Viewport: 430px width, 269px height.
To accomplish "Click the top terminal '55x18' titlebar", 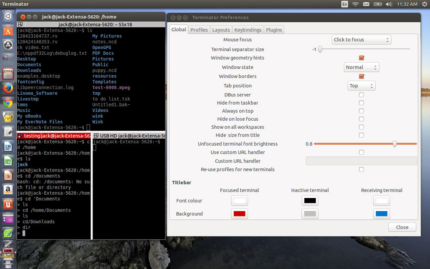I will click(x=91, y=24).
